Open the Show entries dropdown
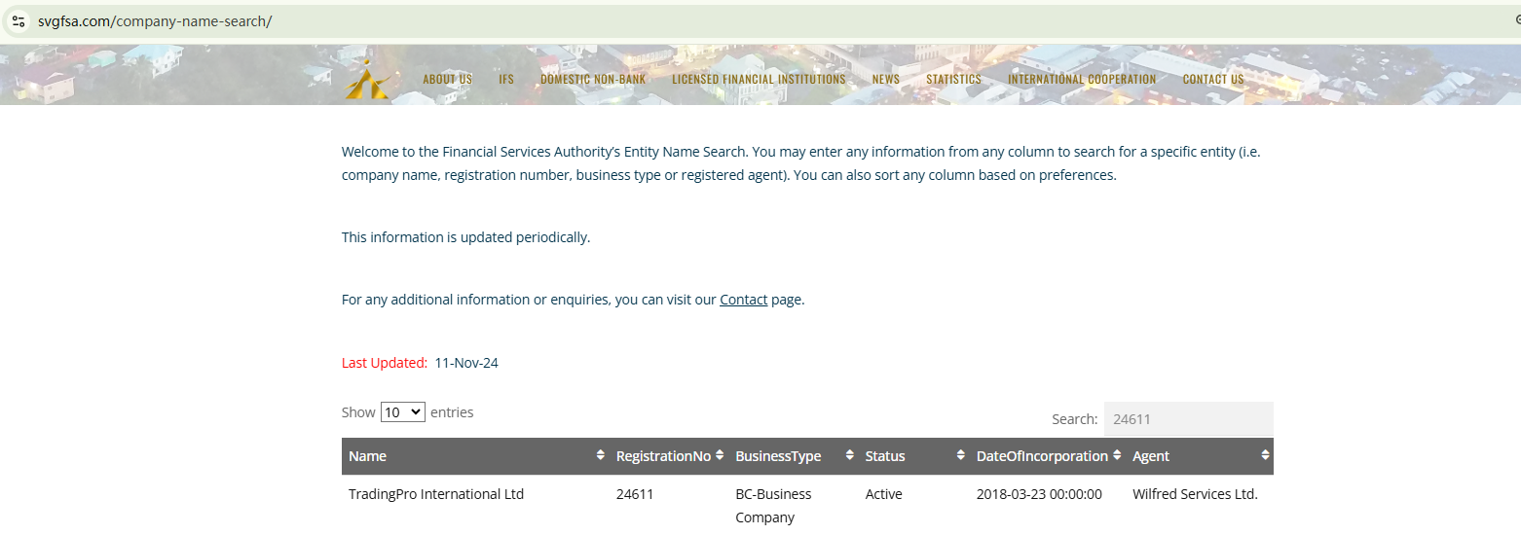The height and width of the screenshot is (535, 1521). [x=402, y=412]
